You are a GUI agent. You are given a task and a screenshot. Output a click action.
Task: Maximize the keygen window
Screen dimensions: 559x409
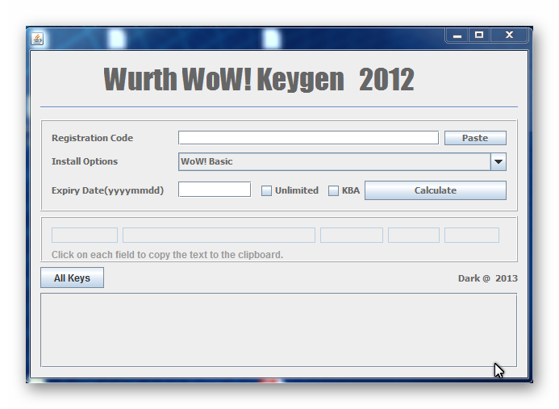point(479,35)
